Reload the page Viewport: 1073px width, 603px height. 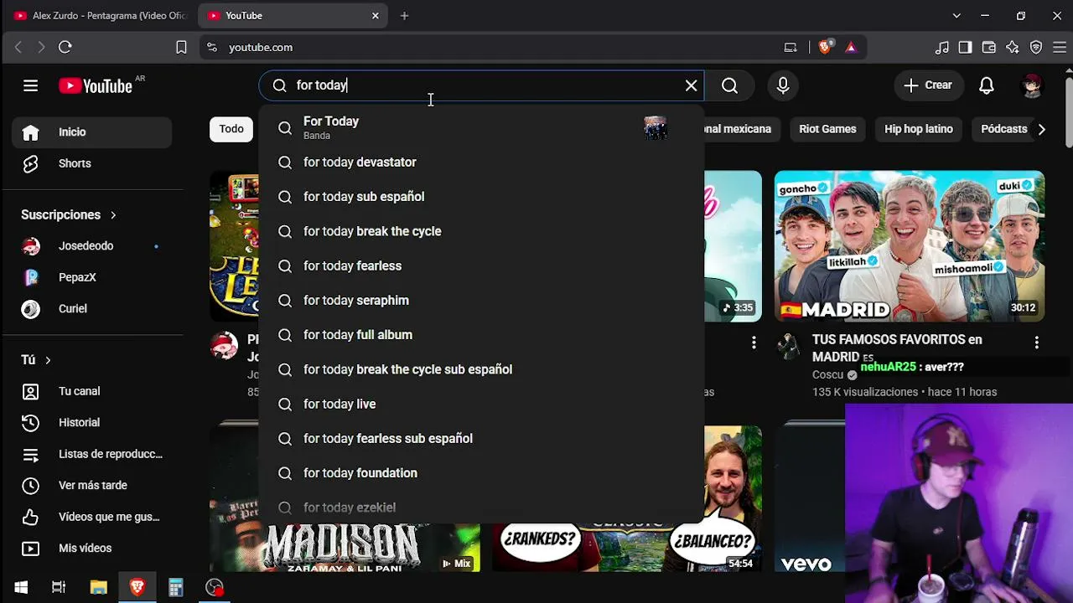65,48
